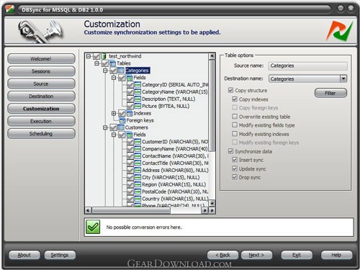Click the ContactTitle field icon
This screenshot has width=360, height=270.
click(x=138, y=163)
